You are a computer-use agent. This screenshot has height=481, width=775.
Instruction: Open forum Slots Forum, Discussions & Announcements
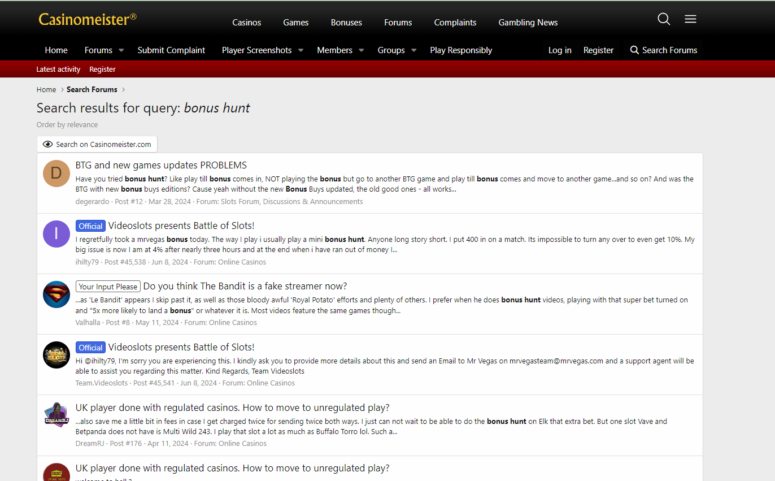292,201
